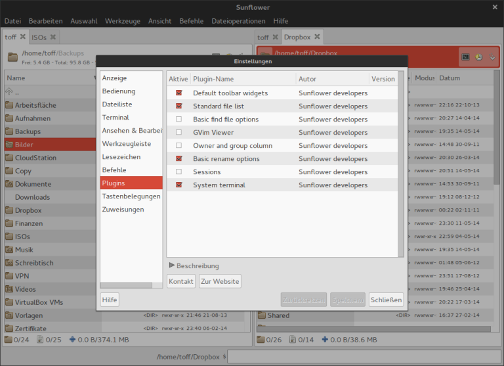Image resolution: width=504 pixels, height=366 pixels.
Task: Click the history clock icon in Dropbox panel
Action: pyautogui.click(x=479, y=57)
